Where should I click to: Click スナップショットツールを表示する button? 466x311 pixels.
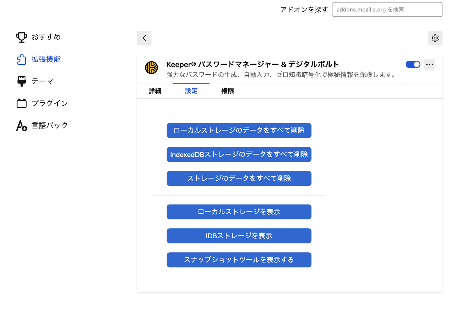(239, 260)
